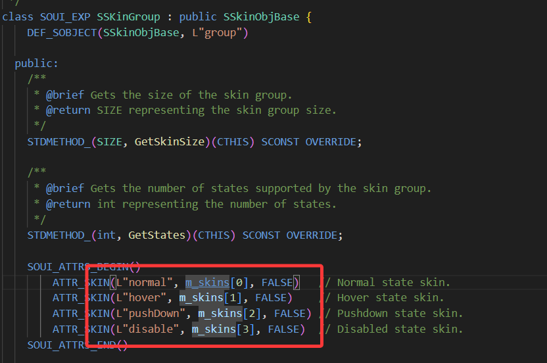This screenshot has height=363, width=547.
Task: Click the "Normal state skin" comment
Action: [x=393, y=282]
